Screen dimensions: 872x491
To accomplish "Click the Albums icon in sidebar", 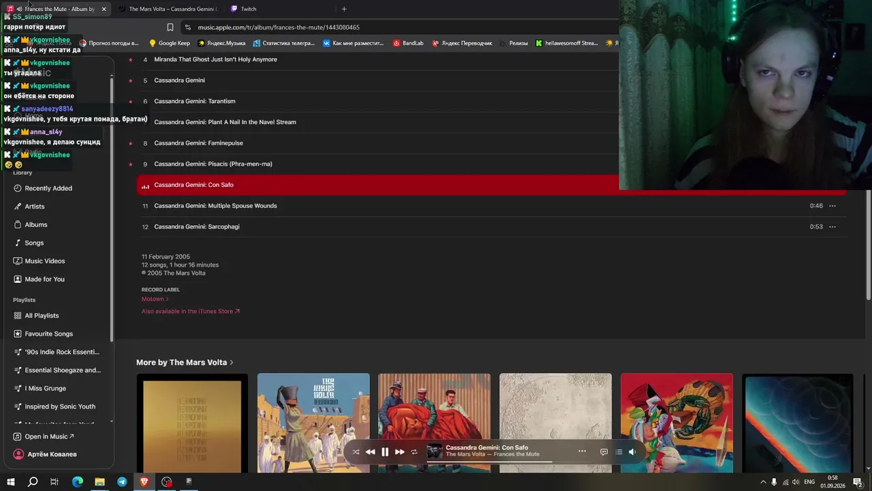I will [x=18, y=224].
